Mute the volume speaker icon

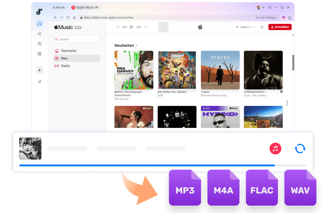(238, 27)
